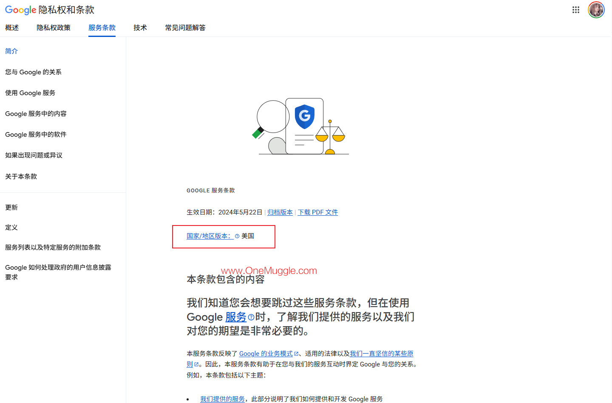Screen dimensions: 612x403
Task: Switch to the 隐私权政策 tab
Action: [x=54, y=28]
